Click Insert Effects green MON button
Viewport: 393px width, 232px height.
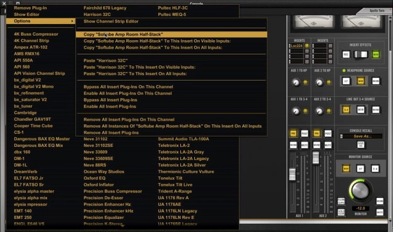point(376,54)
